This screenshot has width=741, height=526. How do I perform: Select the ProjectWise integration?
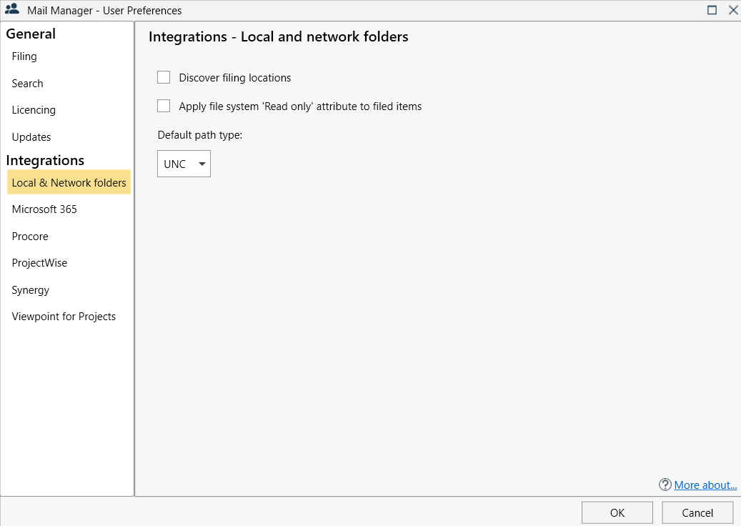39,262
